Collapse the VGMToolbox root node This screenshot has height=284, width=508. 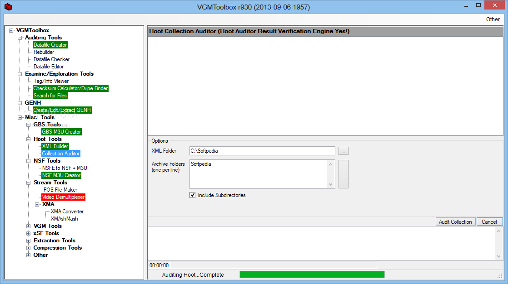tap(11, 30)
